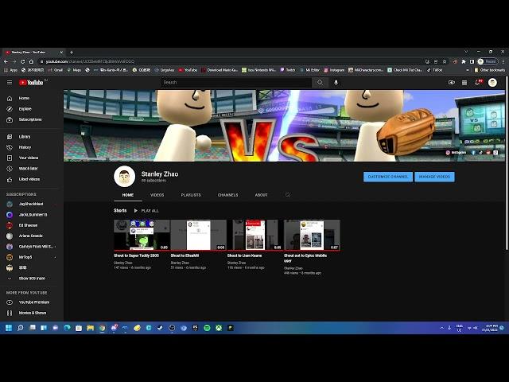Viewport: 509px width, 382px height.
Task: Open Windows taskbar search
Action: tap(20, 328)
